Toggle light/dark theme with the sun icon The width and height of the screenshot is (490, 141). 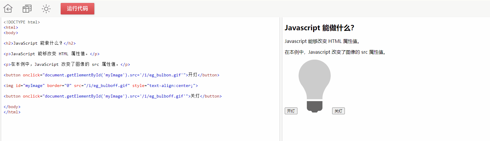click(x=46, y=9)
